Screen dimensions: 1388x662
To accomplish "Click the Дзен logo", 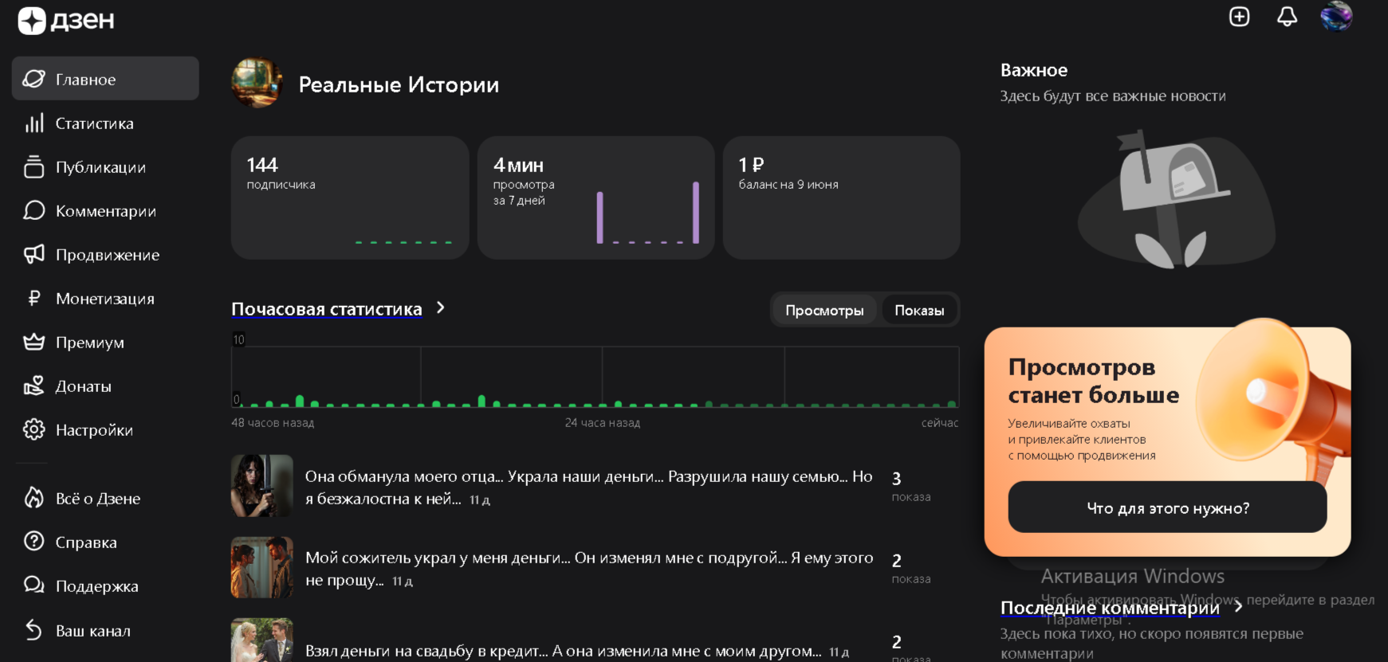I will coord(66,21).
